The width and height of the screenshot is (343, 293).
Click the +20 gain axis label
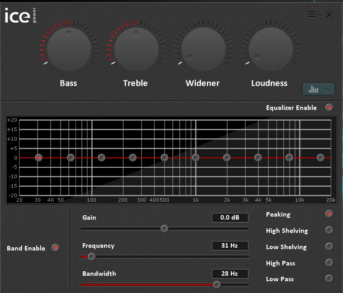pos(12,120)
